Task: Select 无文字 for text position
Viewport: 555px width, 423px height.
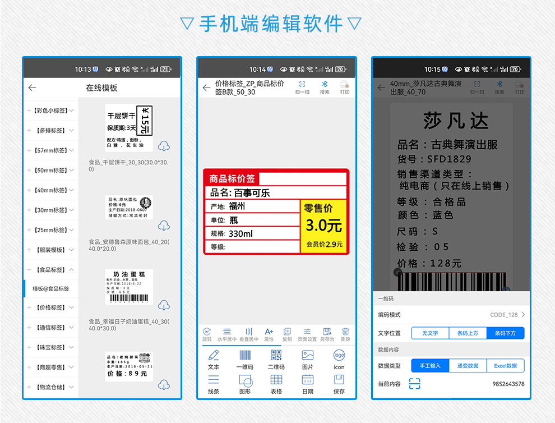Action: click(430, 333)
